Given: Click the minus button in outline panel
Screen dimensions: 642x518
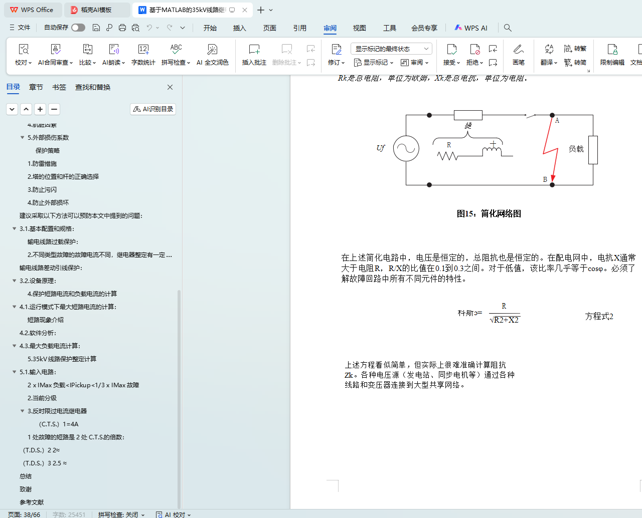Looking at the screenshot, I should coord(54,109).
